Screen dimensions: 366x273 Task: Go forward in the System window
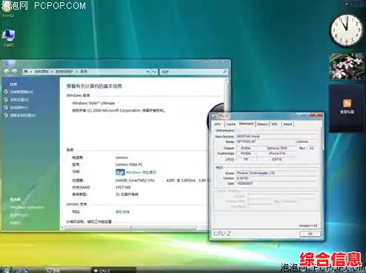tap(14, 71)
